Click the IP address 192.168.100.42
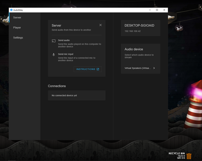Screen dimensions: 202x161 tap(133, 31)
